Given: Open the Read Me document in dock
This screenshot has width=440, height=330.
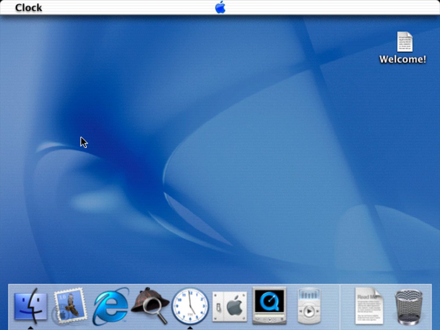Looking at the screenshot, I should (369, 306).
